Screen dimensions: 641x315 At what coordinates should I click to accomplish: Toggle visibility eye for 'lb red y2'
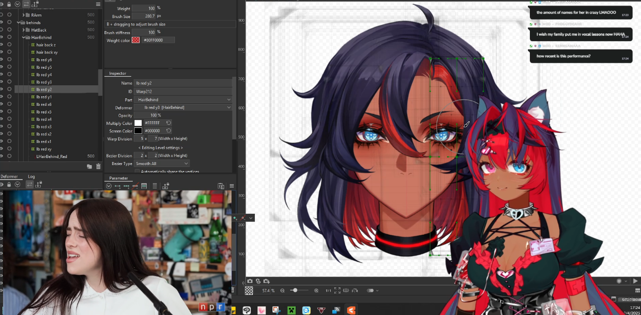point(2,89)
